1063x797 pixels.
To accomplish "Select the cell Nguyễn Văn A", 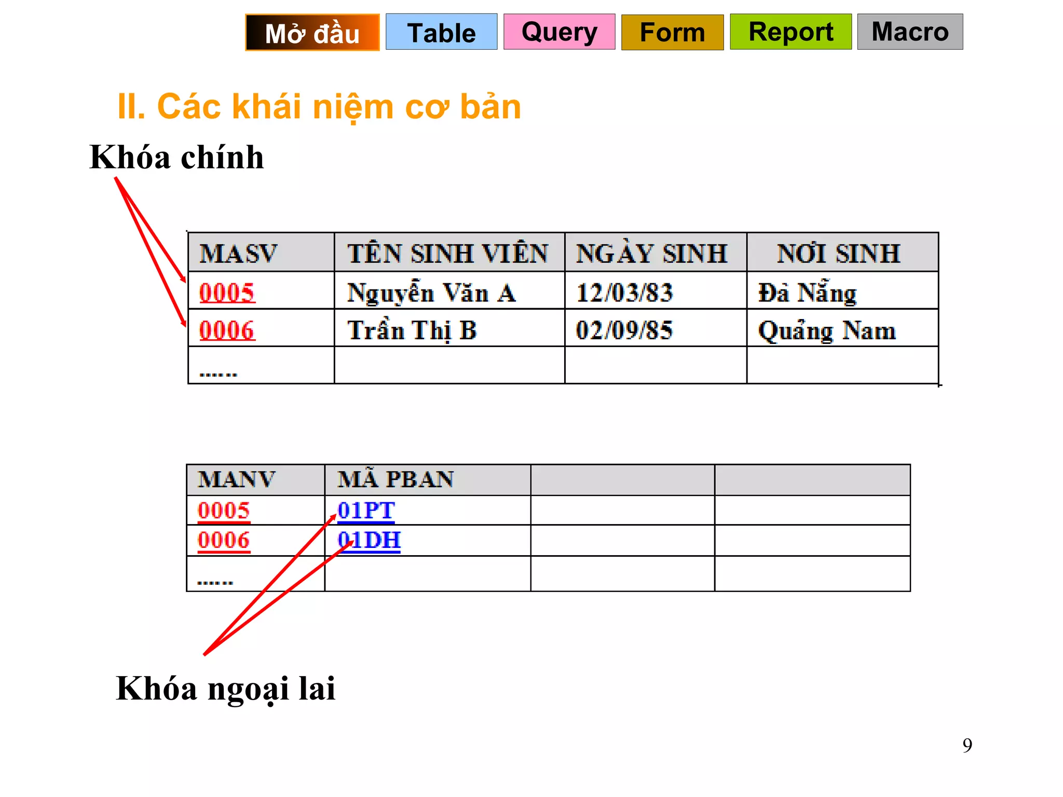I will tap(449, 291).
